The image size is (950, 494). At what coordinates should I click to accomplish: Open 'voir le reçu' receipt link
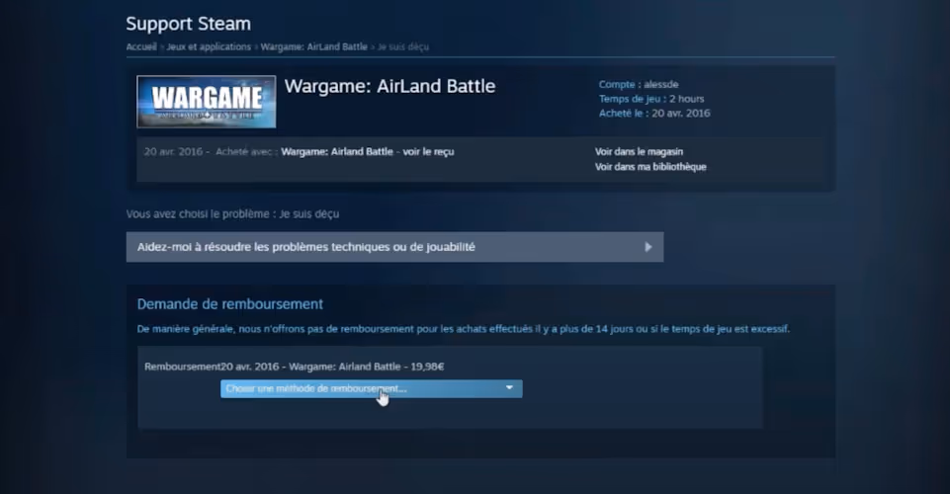point(428,152)
